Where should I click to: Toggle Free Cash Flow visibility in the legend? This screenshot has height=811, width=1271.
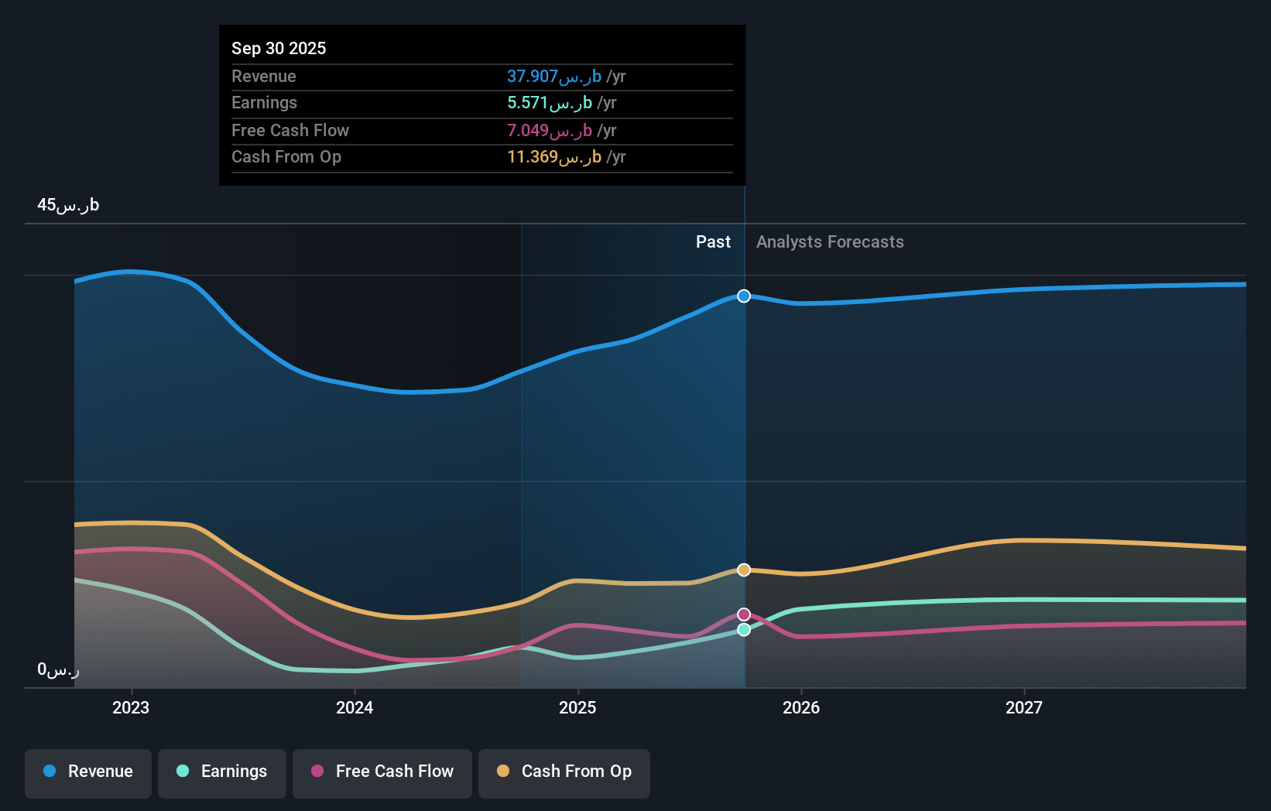click(382, 773)
